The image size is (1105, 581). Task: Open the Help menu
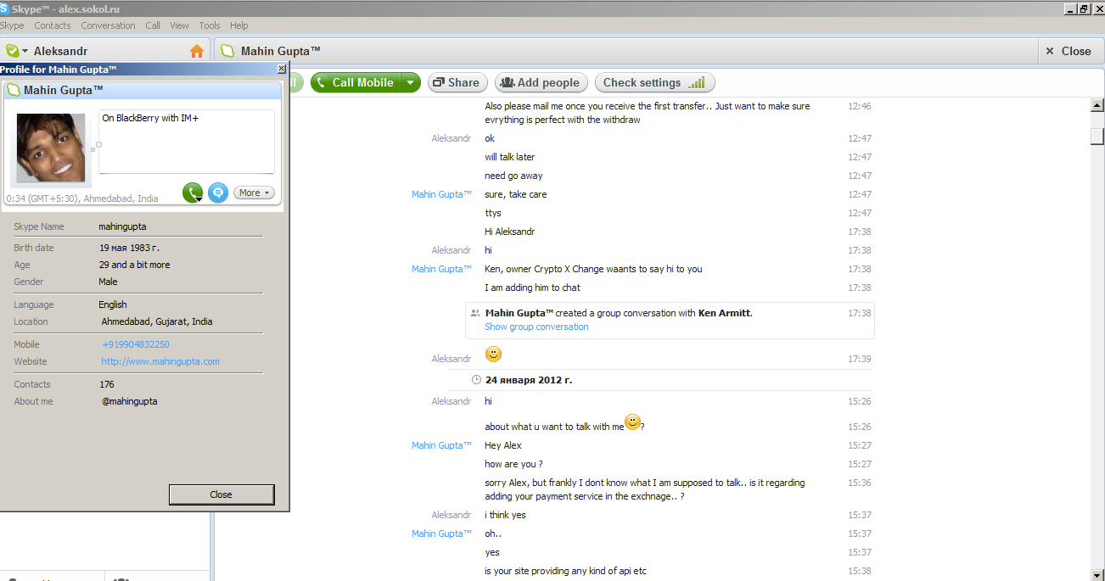239,25
